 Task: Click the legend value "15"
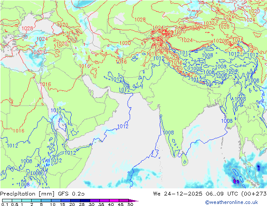[62, 204]
